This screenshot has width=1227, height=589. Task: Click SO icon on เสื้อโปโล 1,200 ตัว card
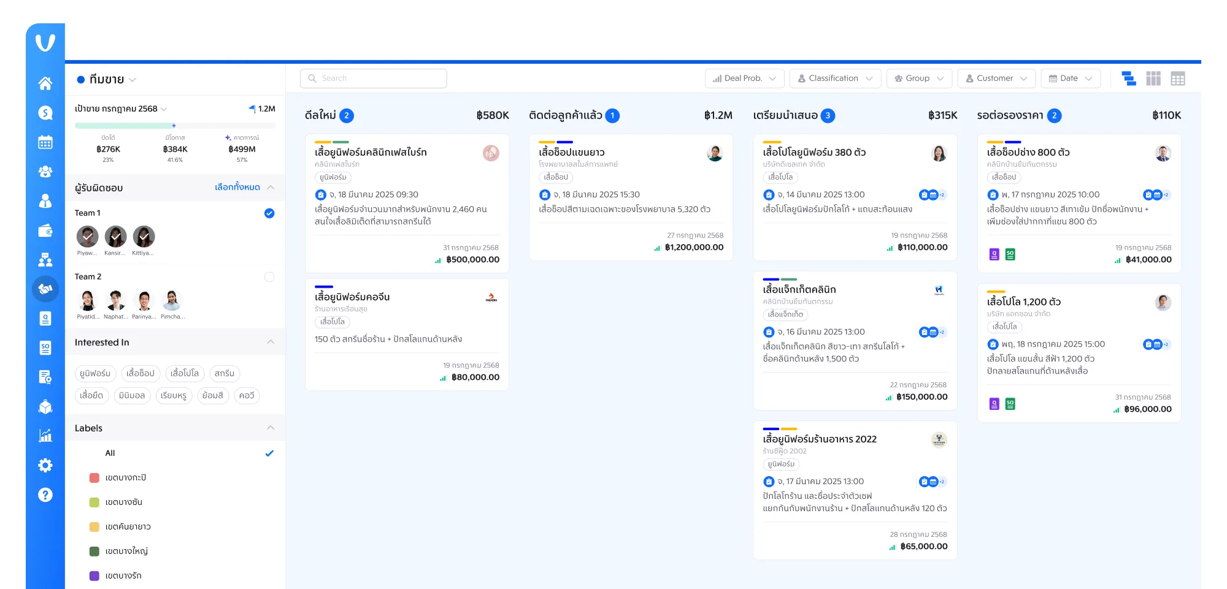coord(1010,404)
